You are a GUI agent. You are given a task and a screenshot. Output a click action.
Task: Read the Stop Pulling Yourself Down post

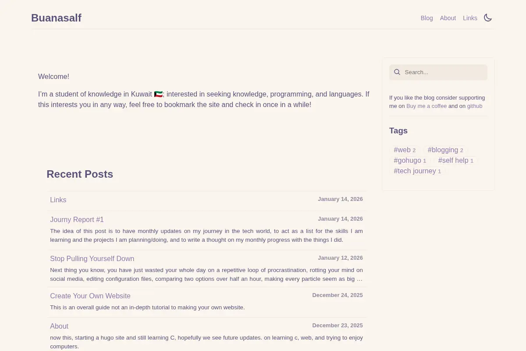(92, 259)
